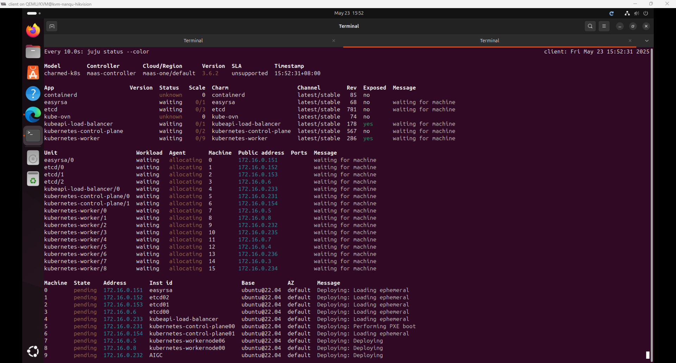The width and height of the screenshot is (676, 363).
Task: Click 'kubernetes-control-plane01' inst id
Action: pos(192,334)
